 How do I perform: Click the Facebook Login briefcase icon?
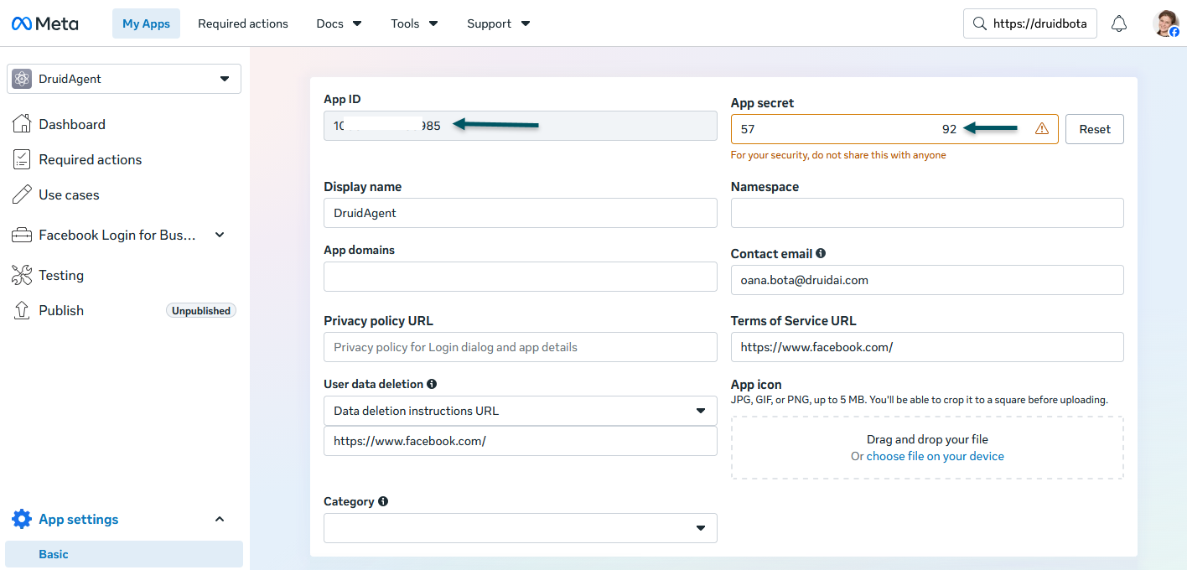[22, 235]
